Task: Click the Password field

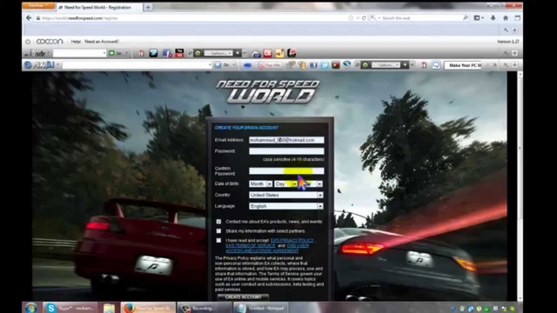Action: [286, 151]
